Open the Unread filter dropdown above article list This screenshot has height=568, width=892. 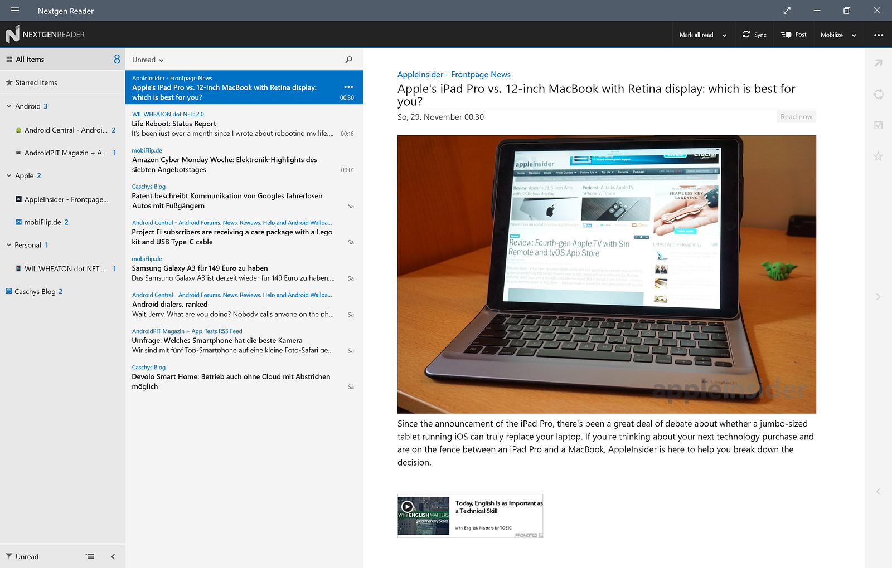click(148, 60)
